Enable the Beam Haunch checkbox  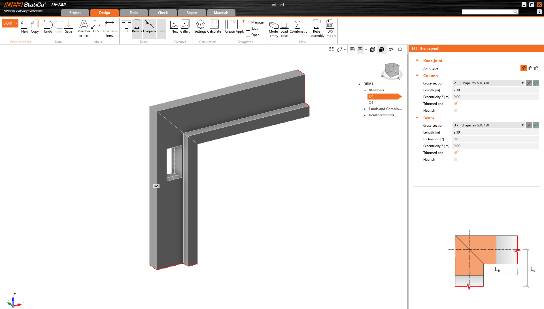coord(455,159)
